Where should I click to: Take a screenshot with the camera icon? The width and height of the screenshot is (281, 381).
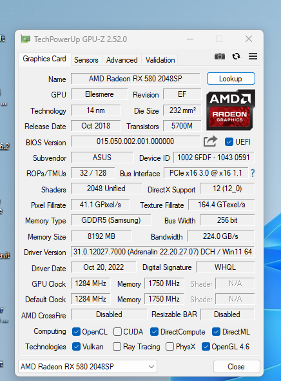click(220, 56)
